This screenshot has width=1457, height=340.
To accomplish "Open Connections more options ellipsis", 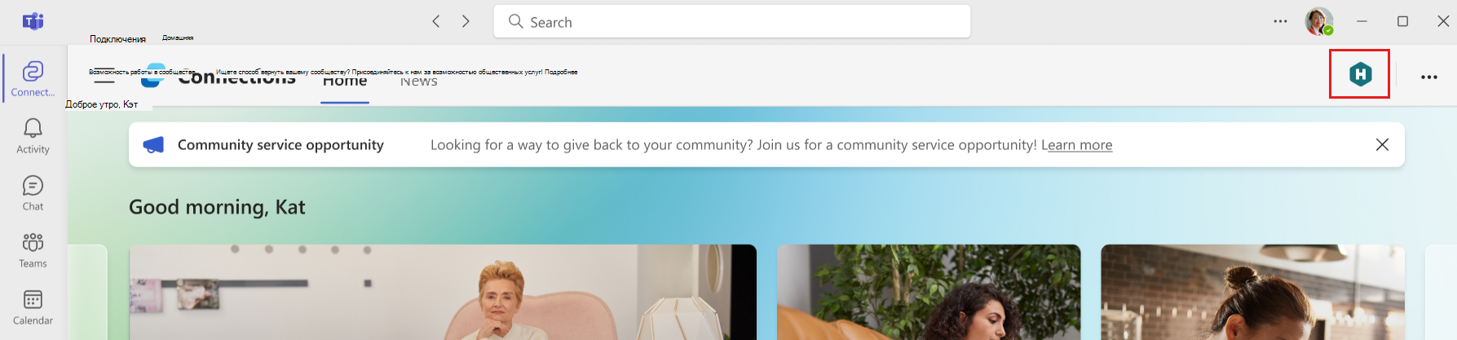I will [1429, 77].
